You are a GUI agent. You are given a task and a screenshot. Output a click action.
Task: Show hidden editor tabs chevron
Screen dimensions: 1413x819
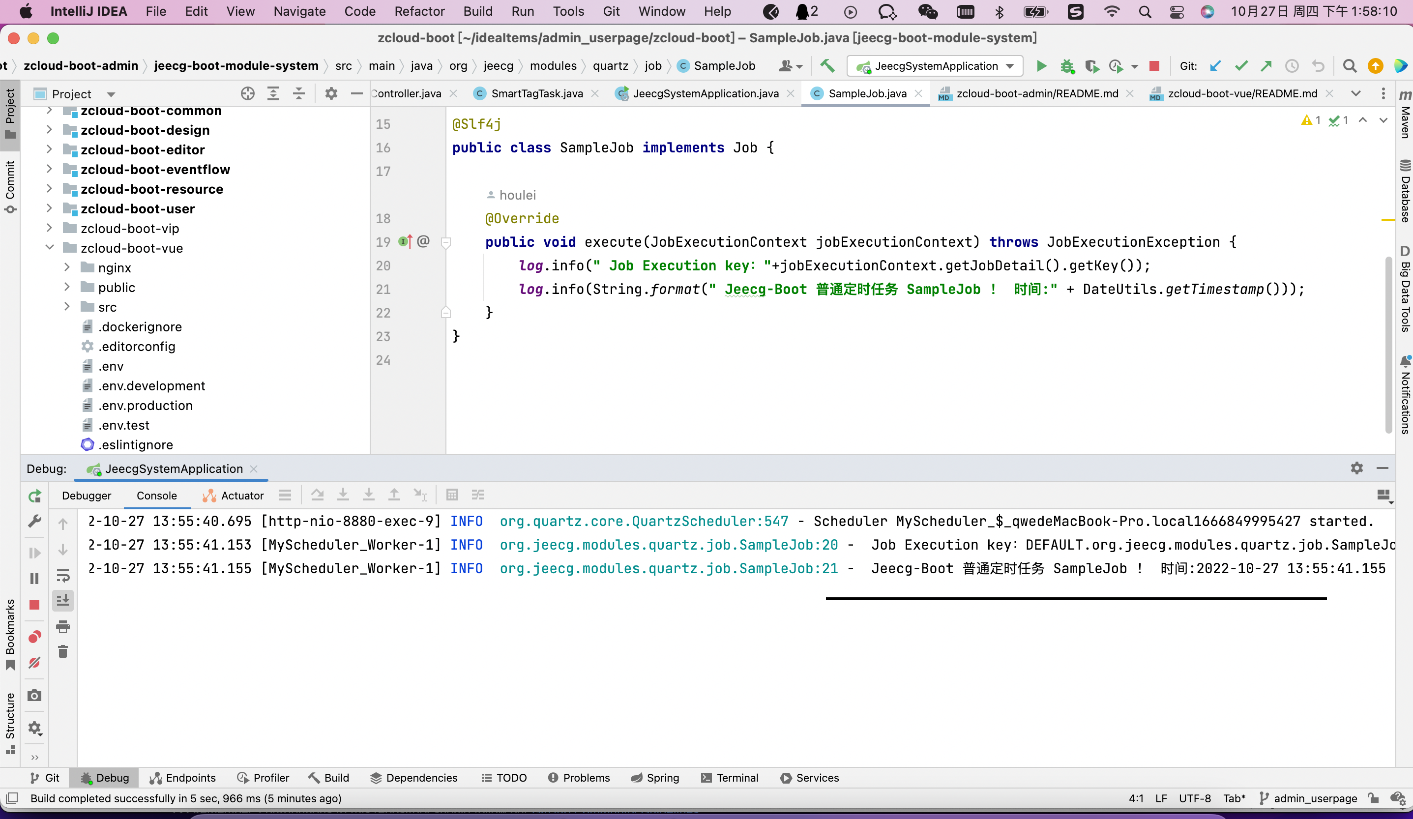1355,93
